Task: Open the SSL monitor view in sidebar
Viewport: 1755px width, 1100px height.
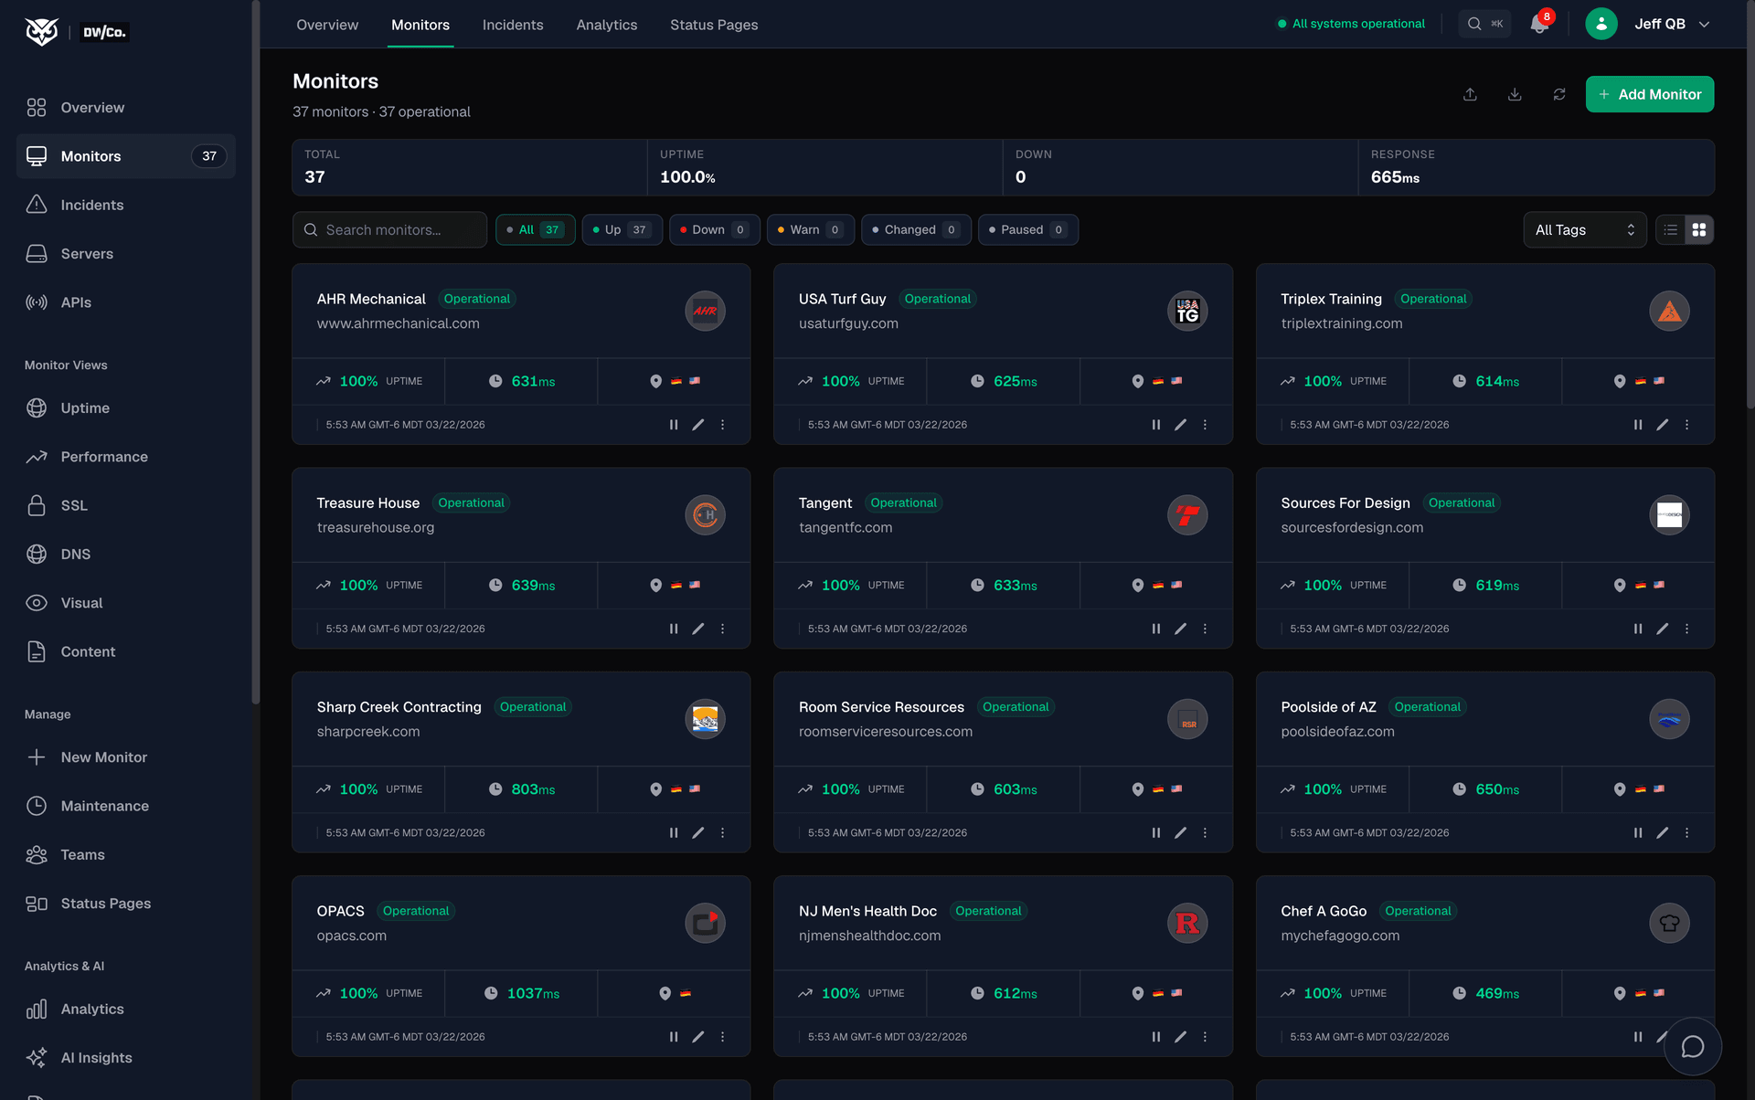Action: pyautogui.click(x=74, y=505)
